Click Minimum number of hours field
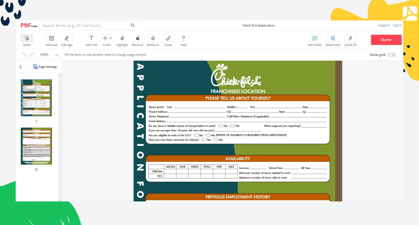Screen dimensions: 419x225 click(x=309, y=173)
